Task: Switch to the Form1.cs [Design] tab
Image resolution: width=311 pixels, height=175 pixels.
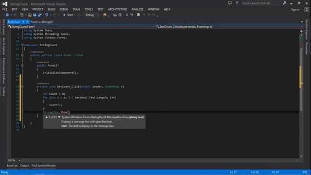Action: pos(42,22)
